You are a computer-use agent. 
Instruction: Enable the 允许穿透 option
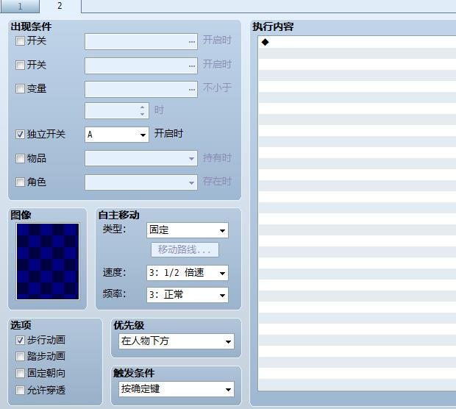pyautogui.click(x=20, y=390)
